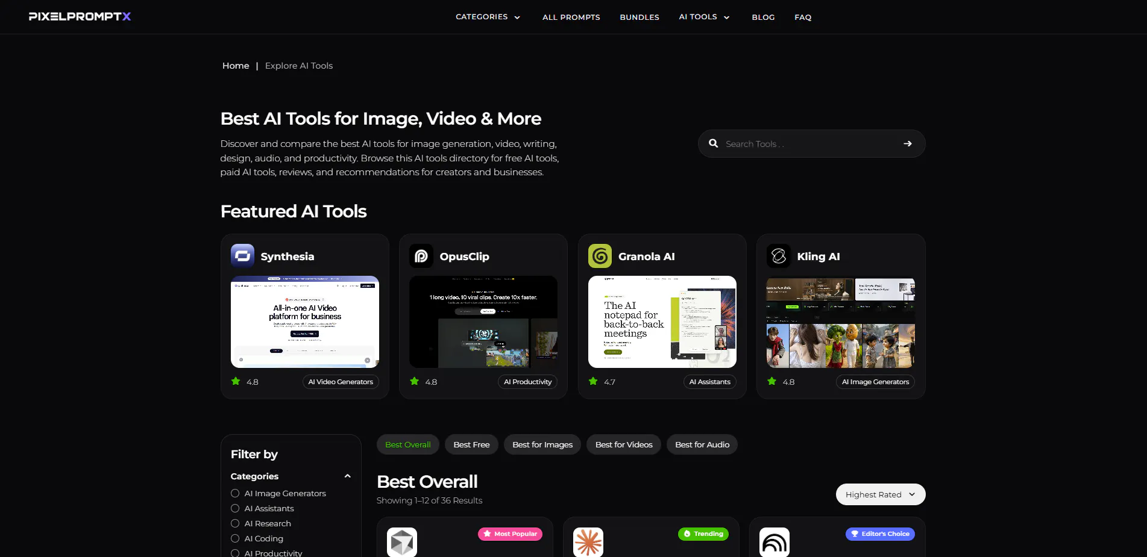Switch to the Best Free tab
The height and width of the screenshot is (557, 1147).
pos(471,444)
